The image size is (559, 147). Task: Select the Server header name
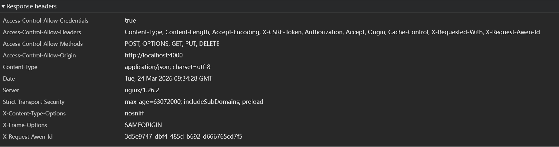[x=11, y=90]
